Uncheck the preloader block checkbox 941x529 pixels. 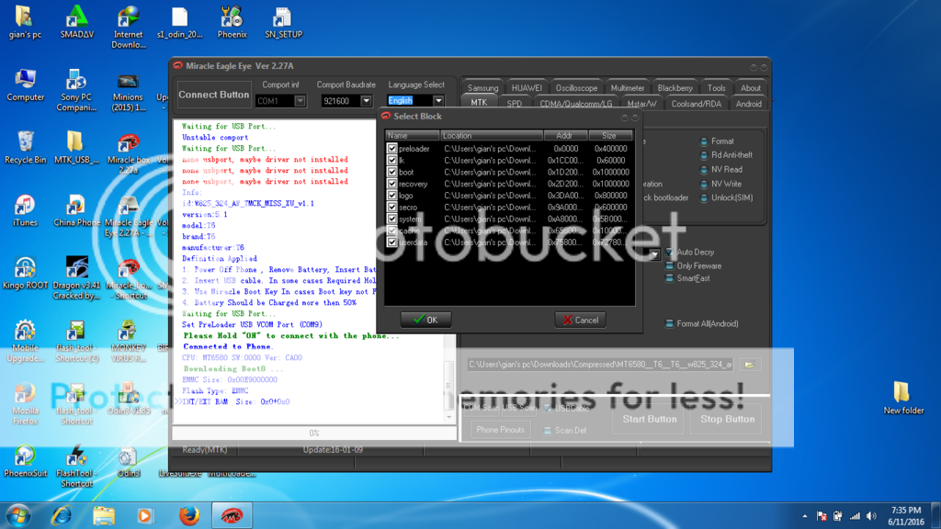tap(392, 149)
